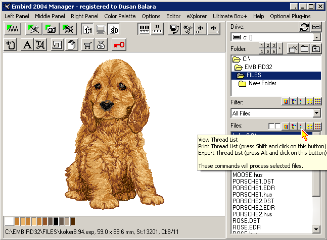Image resolution: width=327 pixels, height=240 pixels.
Task: Click the eye with left-node line icon
Action: pos(201,29)
